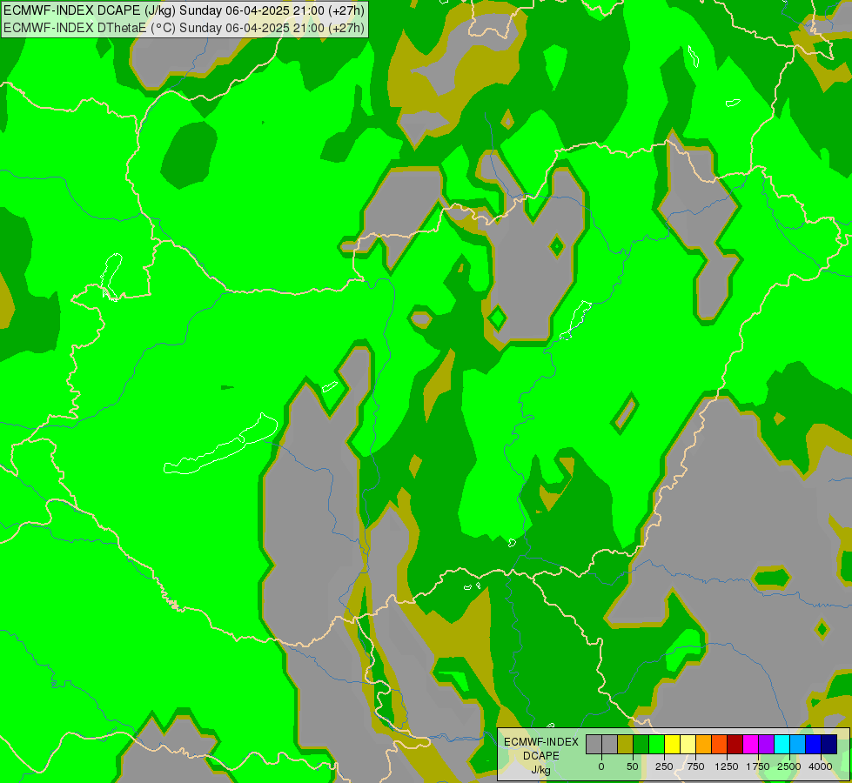Click the "ECMWF-INDEX DThetaE (°C)" title line
This screenshot has width=852, height=783.
pos(184,28)
